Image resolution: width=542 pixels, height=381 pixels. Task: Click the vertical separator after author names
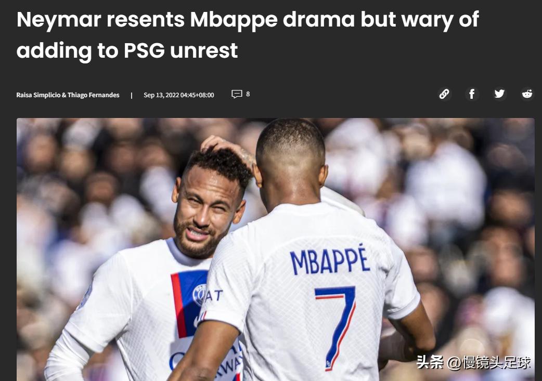pyautogui.click(x=132, y=95)
